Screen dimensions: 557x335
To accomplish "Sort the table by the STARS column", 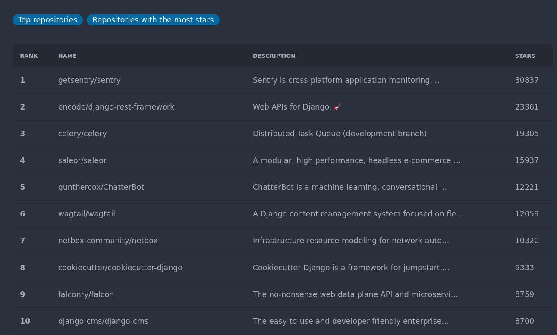I will coord(525,56).
